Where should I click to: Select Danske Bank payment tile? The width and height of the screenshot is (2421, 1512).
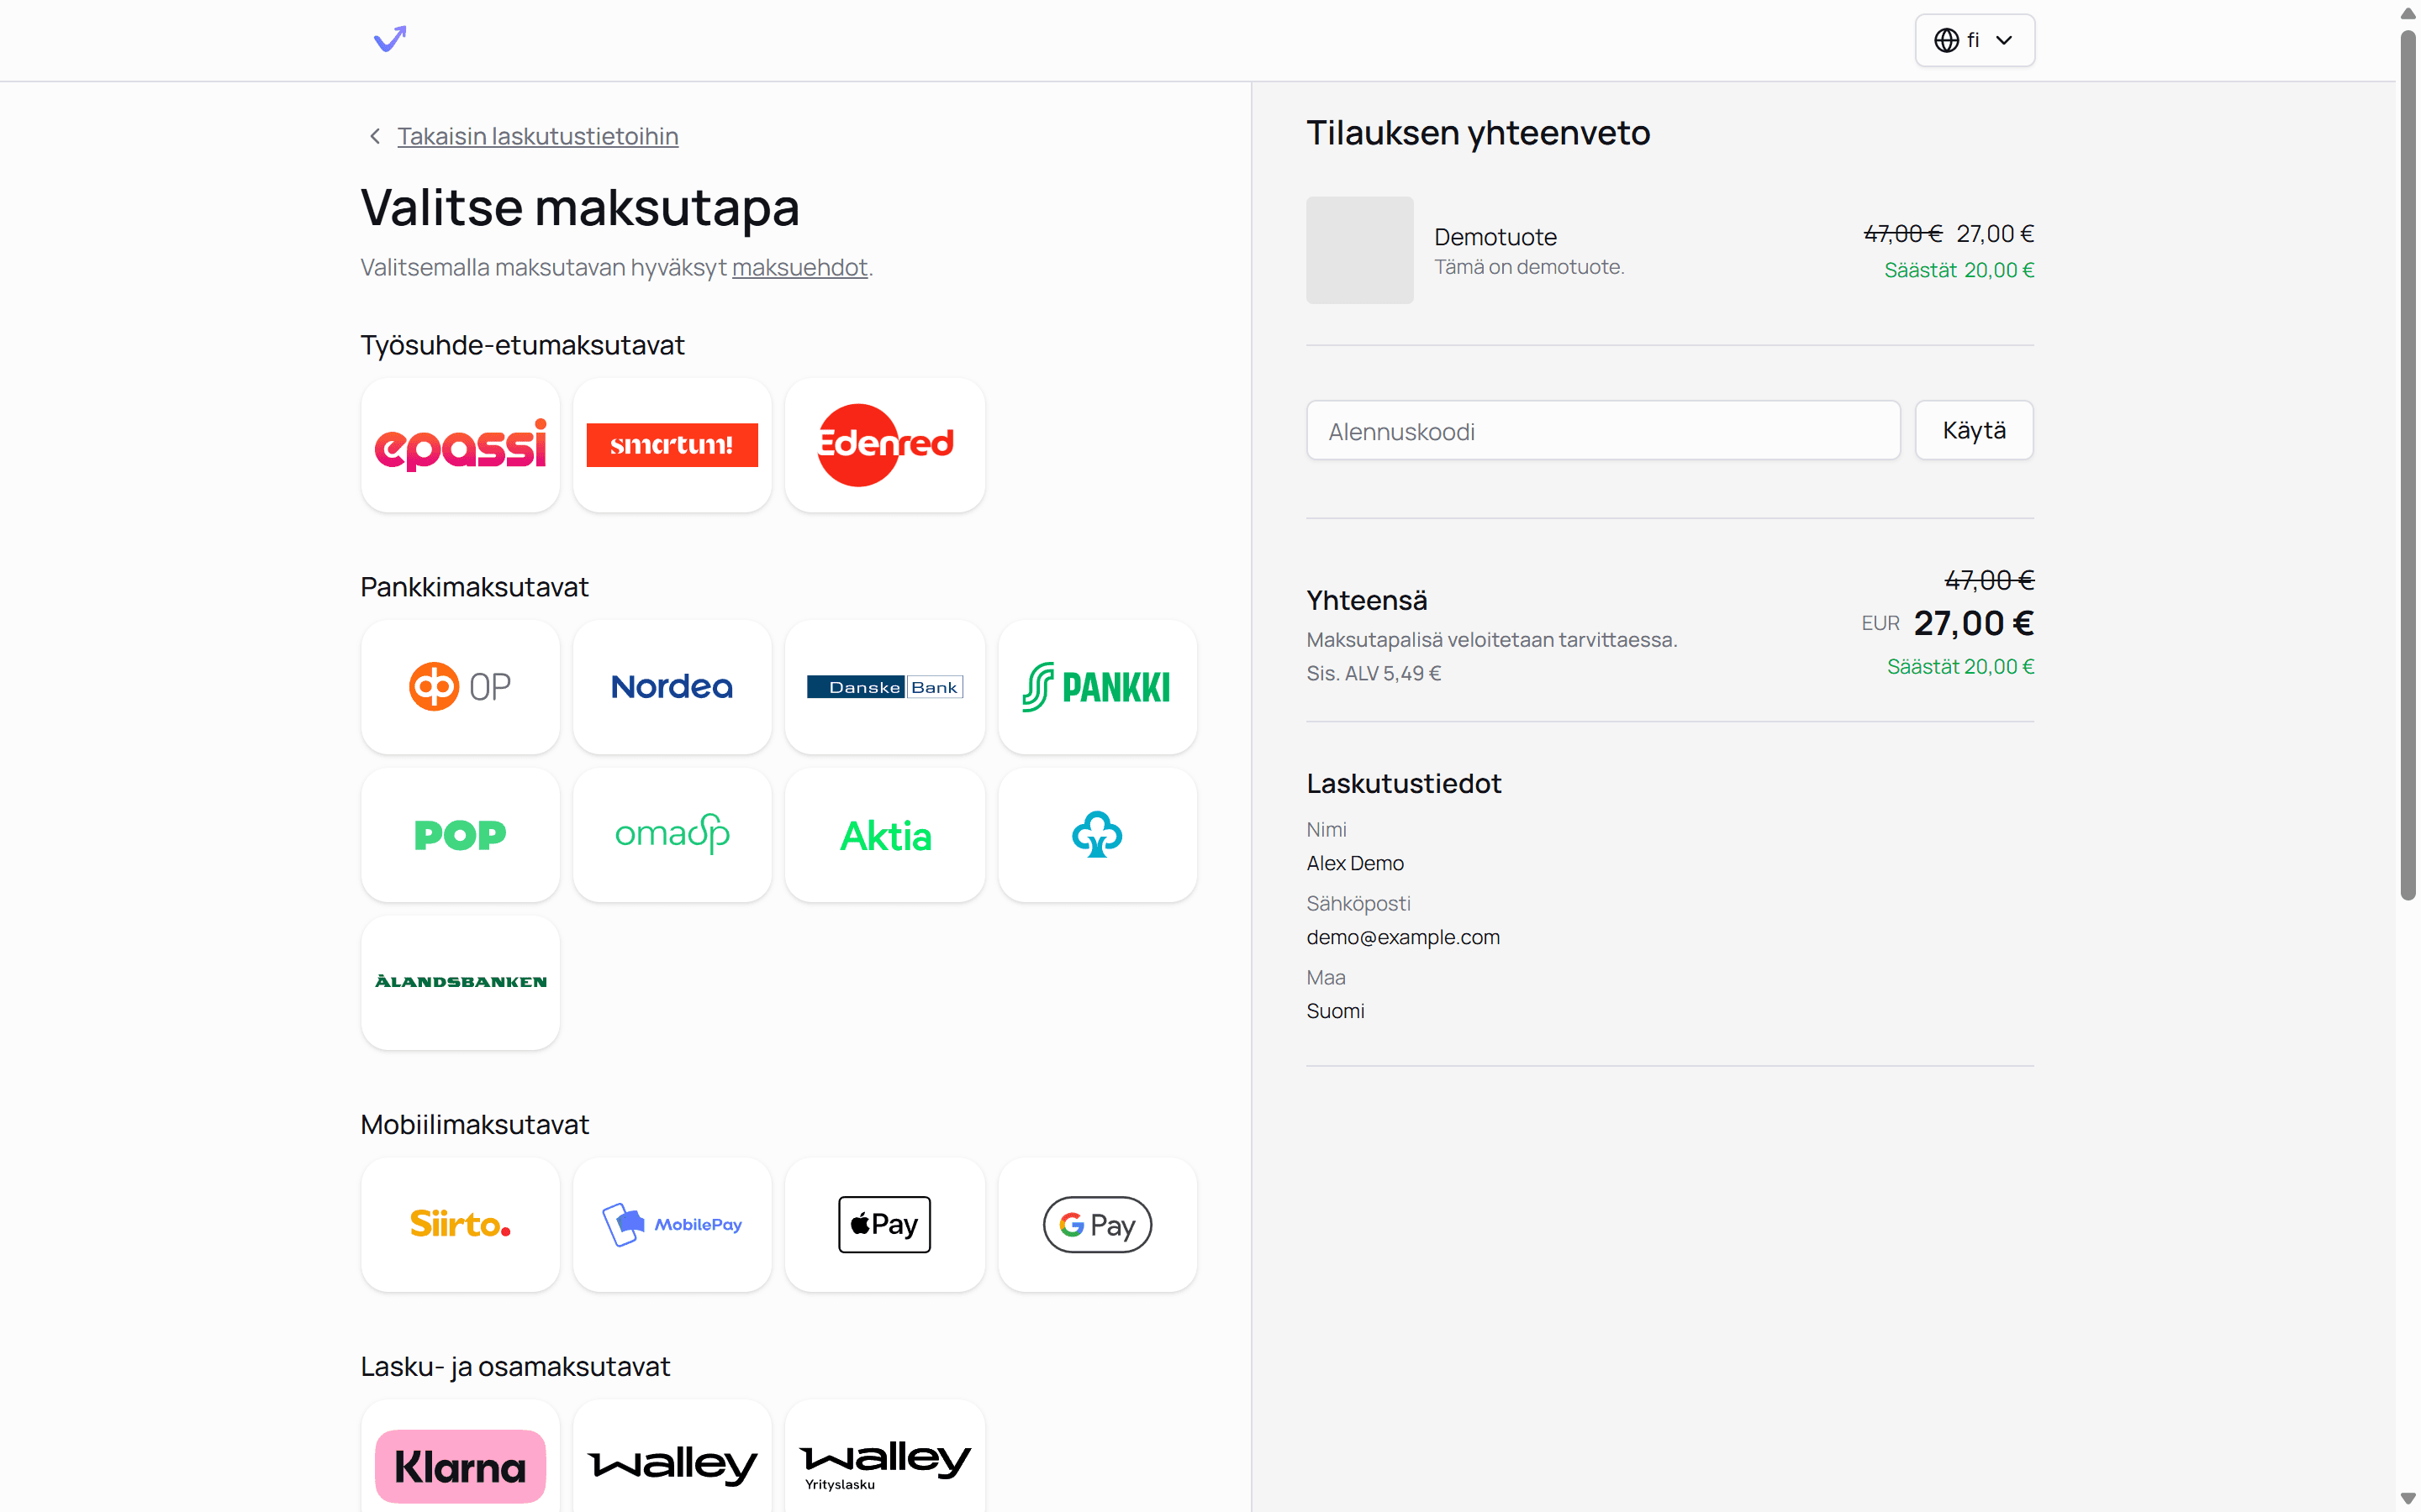[884, 687]
